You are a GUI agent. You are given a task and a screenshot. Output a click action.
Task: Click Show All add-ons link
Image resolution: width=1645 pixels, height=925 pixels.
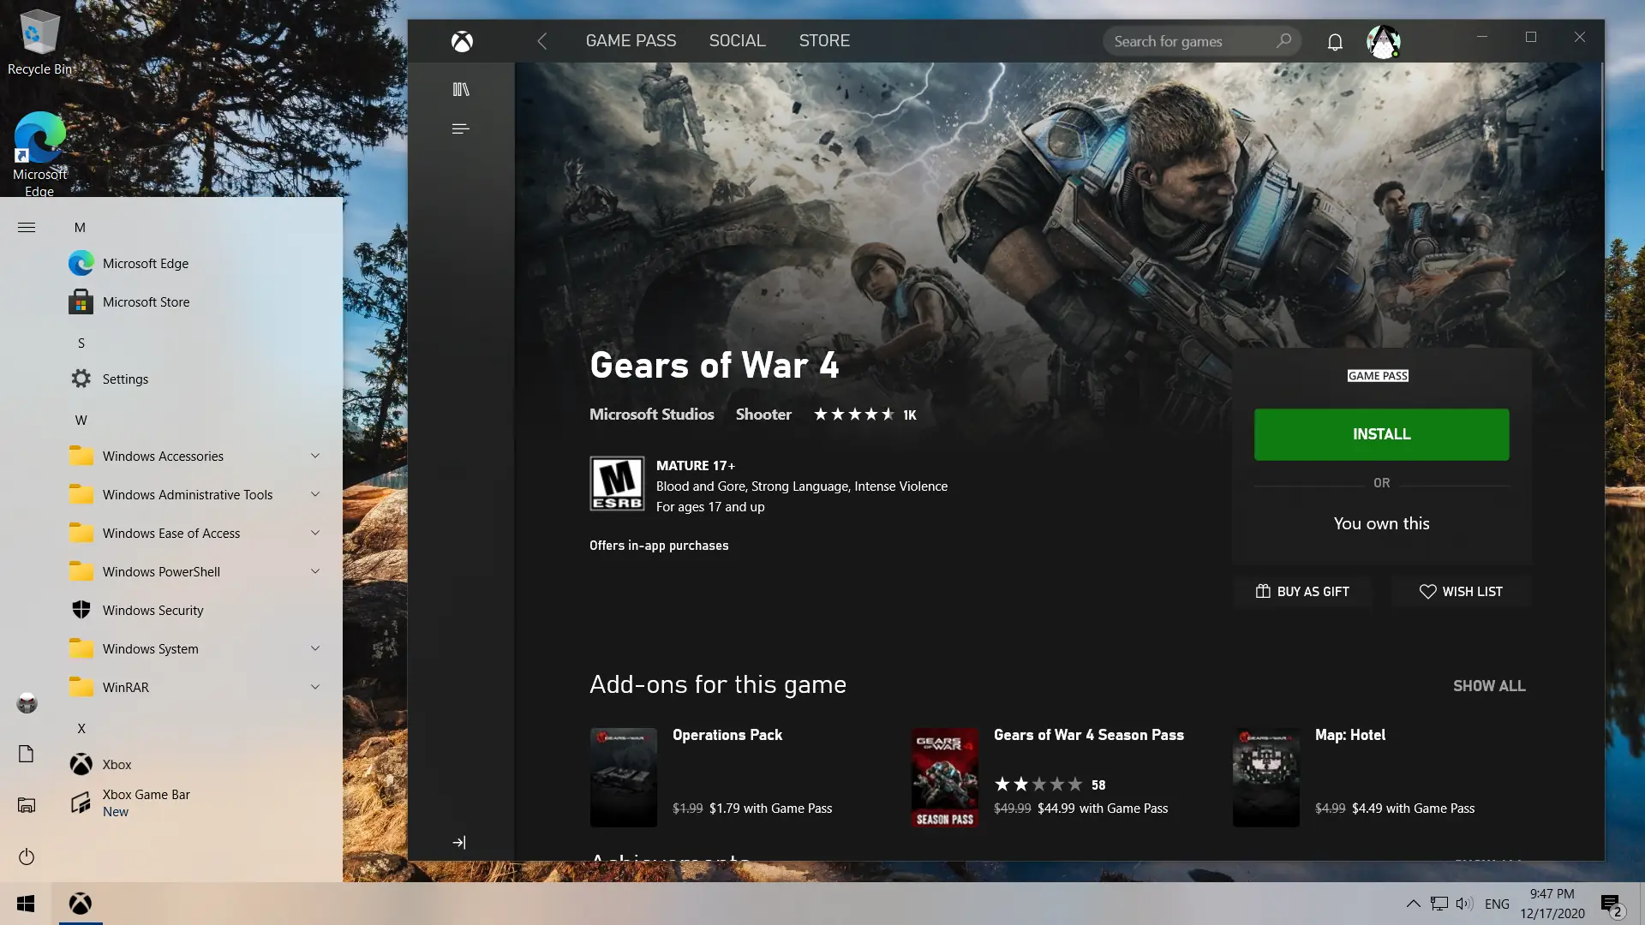pos(1489,686)
